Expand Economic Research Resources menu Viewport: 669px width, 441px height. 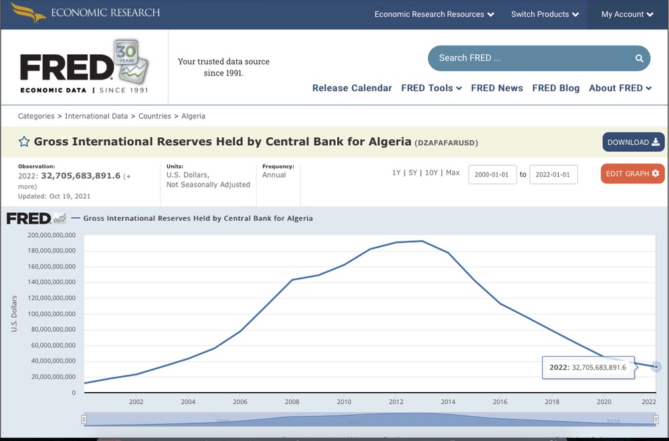[x=434, y=14]
